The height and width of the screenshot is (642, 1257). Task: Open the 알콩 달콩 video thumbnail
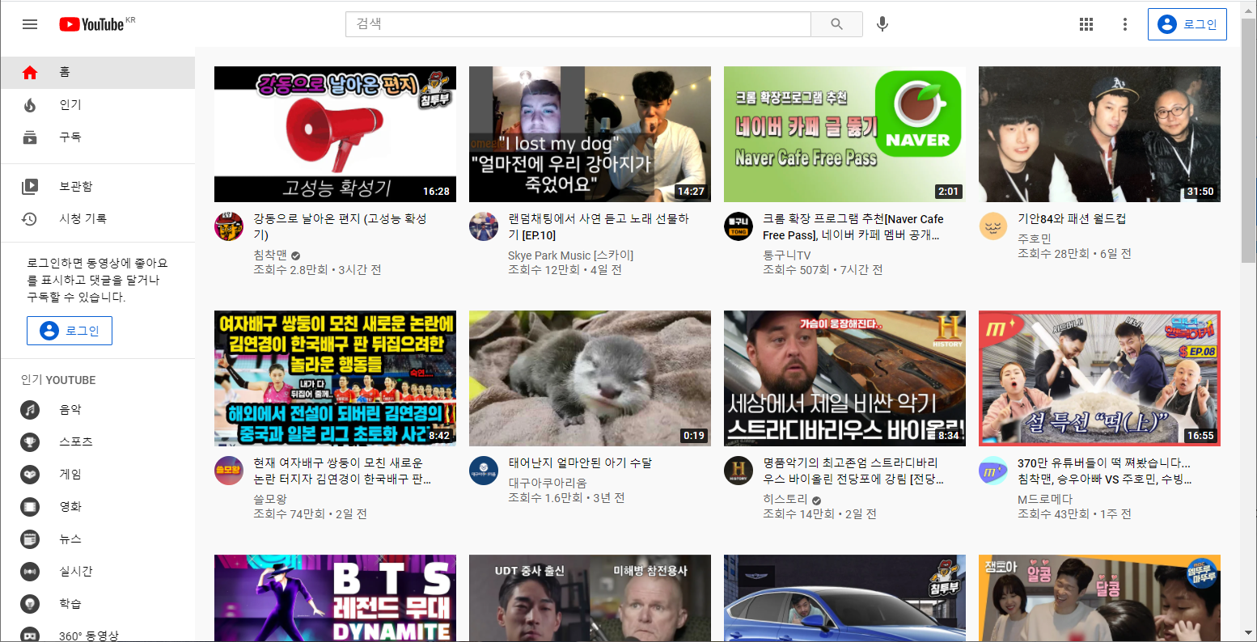coord(1099,598)
